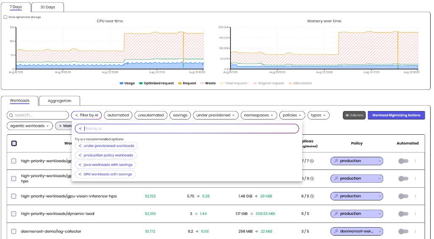This screenshot has height=239, width=434.
Task: Open daemonset-wor... policy dropdown
Action: (x=357, y=231)
